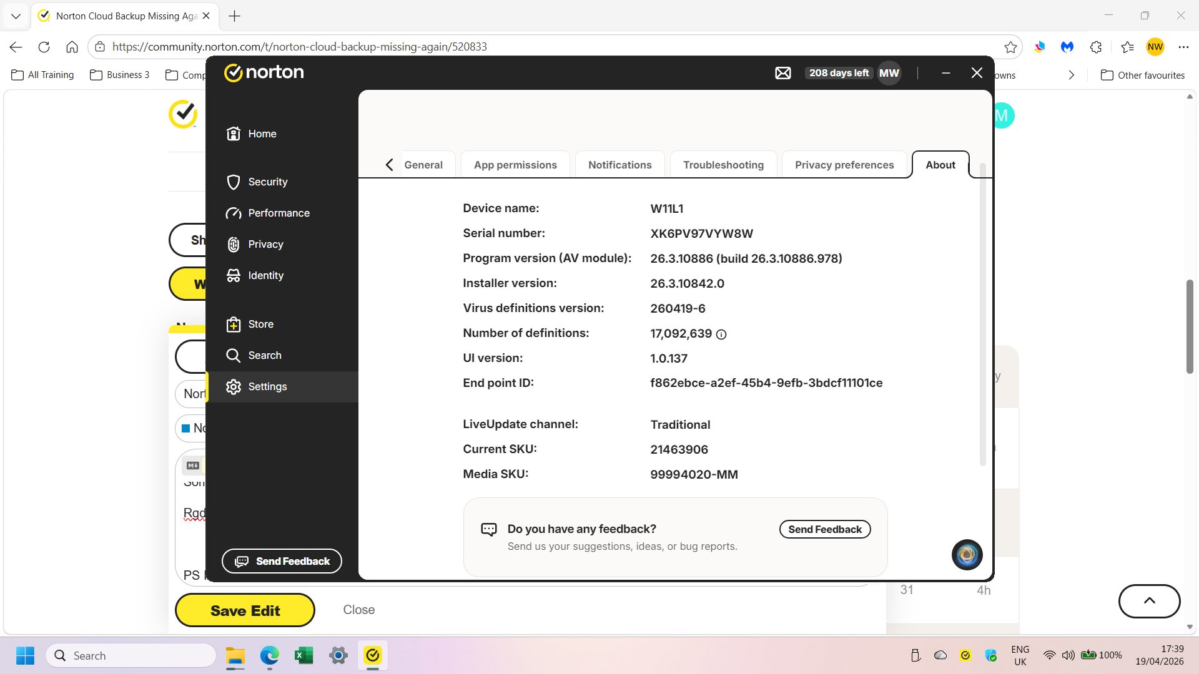This screenshot has width=1199, height=674.
Task: Open browser extensions puzzle icon
Action: point(1095,47)
